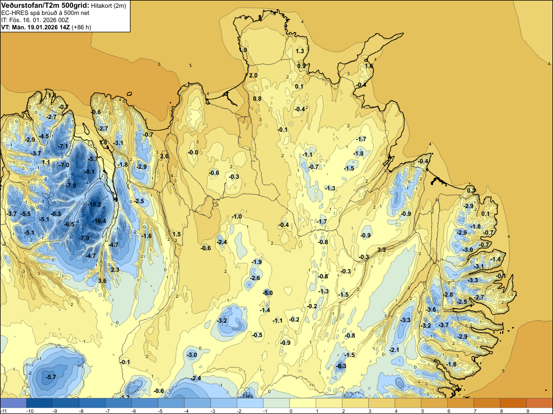Select valid time 'VT: Mán. 19.01.2026 14Z'
553x414 pixels.
pos(35,27)
